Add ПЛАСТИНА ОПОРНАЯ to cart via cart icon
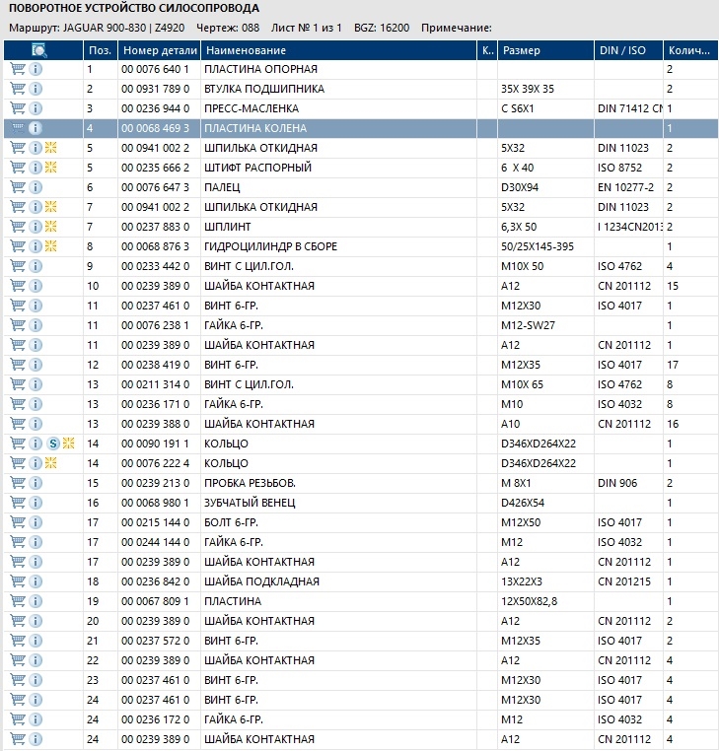This screenshot has height=751, width=719. coord(18,69)
